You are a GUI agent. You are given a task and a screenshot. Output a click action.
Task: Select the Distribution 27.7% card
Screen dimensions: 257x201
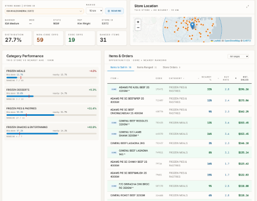(x=17, y=38)
